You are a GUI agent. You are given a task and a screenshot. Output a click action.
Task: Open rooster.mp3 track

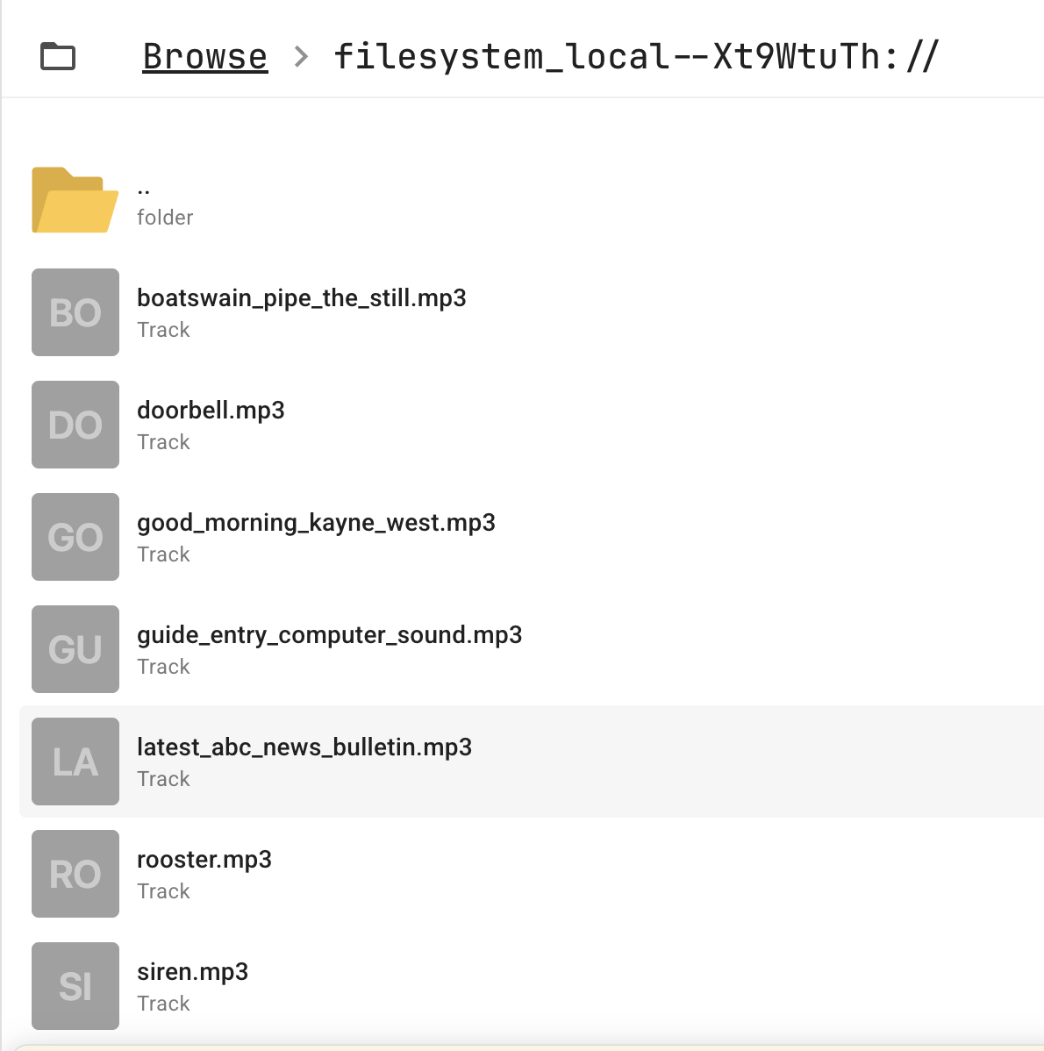coord(204,860)
